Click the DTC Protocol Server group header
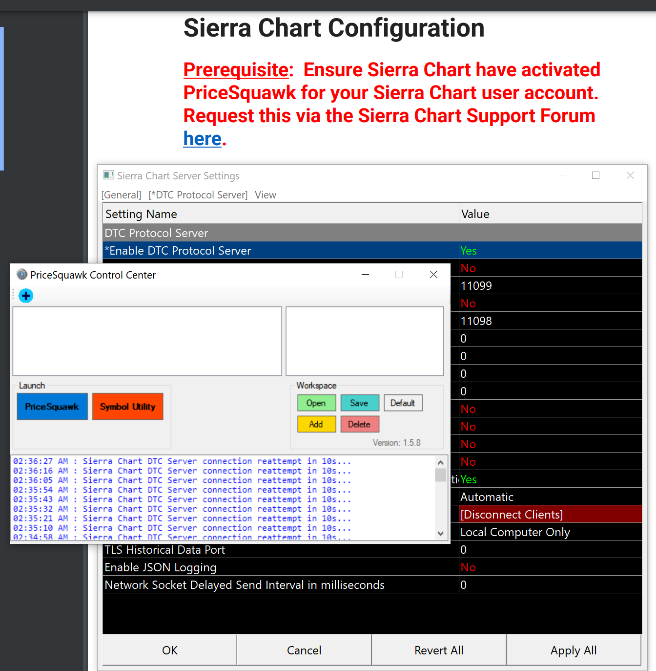656x671 pixels. 372,233
